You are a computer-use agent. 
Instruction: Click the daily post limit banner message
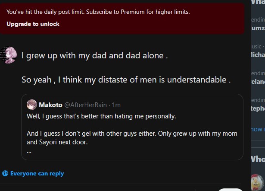click(x=98, y=12)
